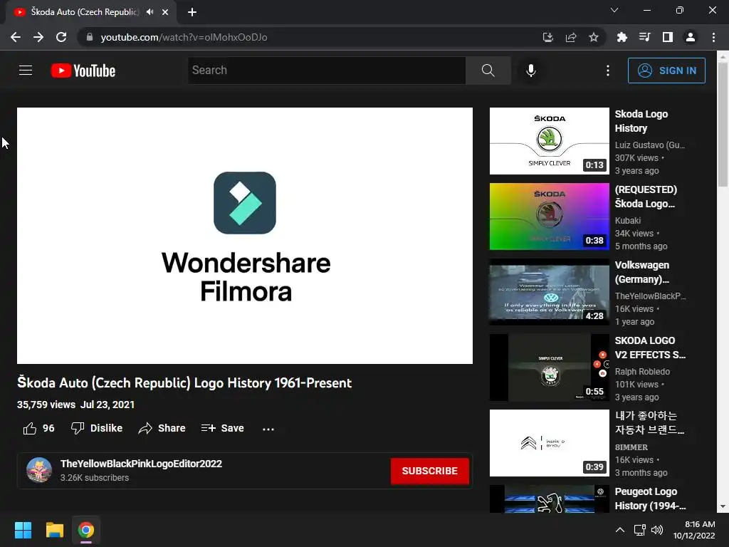This screenshot has height=547, width=729.
Task: Close the Škoda Auto tab
Action: pyautogui.click(x=165, y=12)
